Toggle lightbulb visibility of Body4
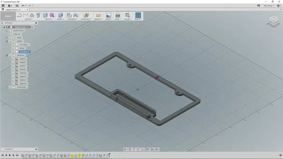 click(13, 48)
